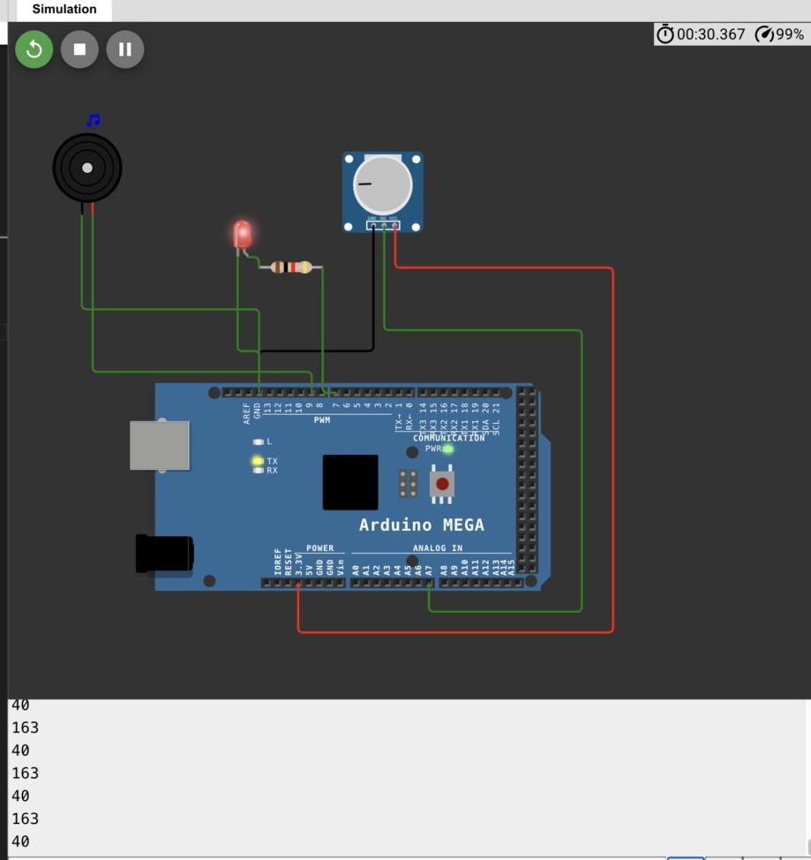Viewport: 811px width, 860px height.
Task: Switch to the Simulation tab
Action: pos(64,10)
